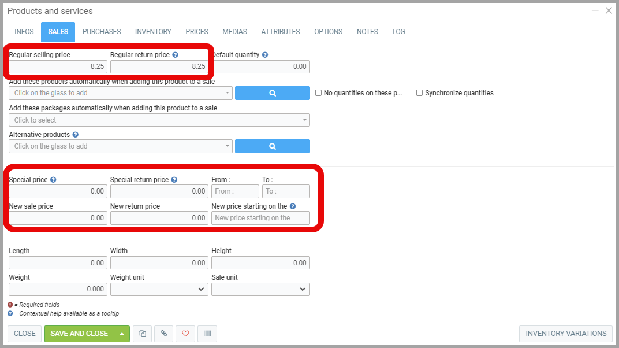
Task: Toggle the Synchronize quantities checkbox
Action: [420, 93]
